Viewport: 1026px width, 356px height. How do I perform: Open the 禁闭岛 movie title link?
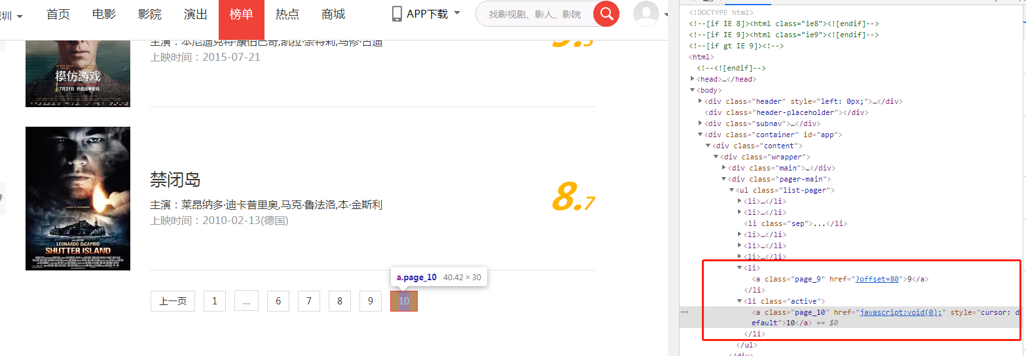click(x=175, y=180)
